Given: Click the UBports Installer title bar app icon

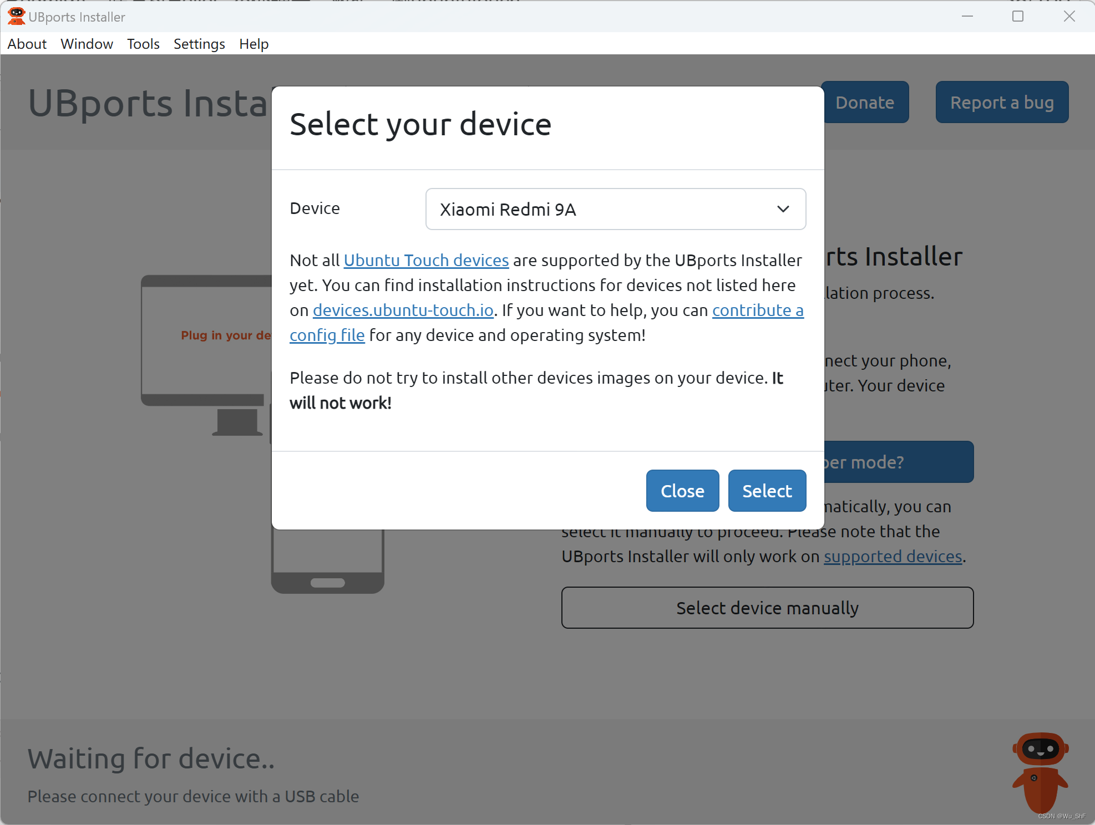Looking at the screenshot, I should point(16,16).
